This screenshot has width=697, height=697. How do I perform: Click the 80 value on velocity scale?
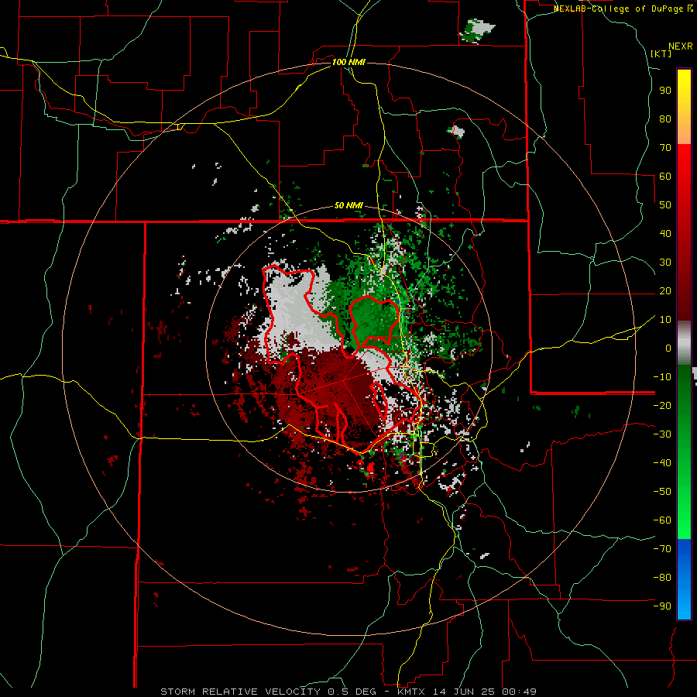665,119
